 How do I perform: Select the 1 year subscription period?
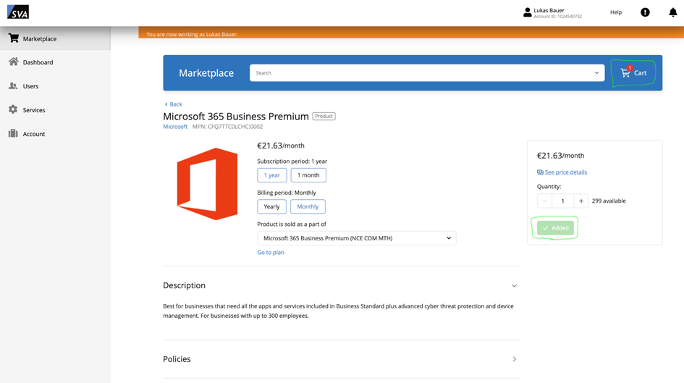[272, 175]
